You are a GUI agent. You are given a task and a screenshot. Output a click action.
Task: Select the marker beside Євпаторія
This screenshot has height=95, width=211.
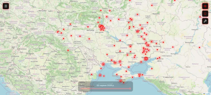[117, 75]
